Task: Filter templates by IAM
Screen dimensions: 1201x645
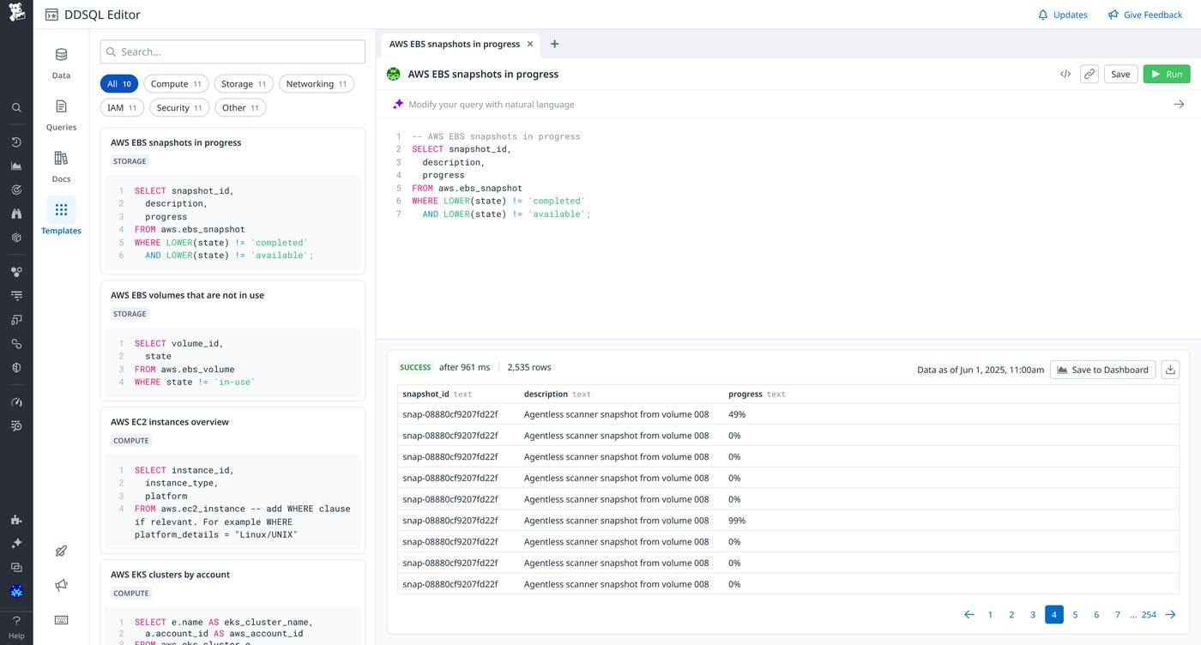Action: pyautogui.click(x=121, y=106)
